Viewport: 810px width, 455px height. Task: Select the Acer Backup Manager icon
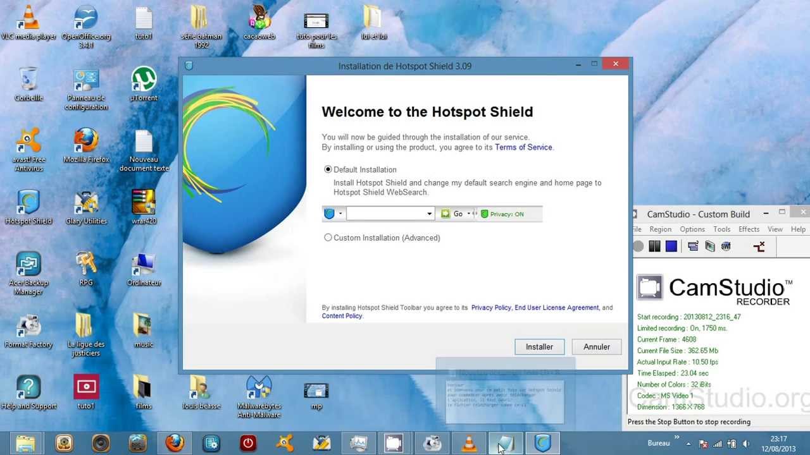[x=28, y=273]
